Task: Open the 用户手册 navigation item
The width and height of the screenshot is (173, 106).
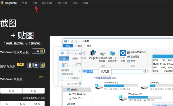Action: [x=62, y=3]
